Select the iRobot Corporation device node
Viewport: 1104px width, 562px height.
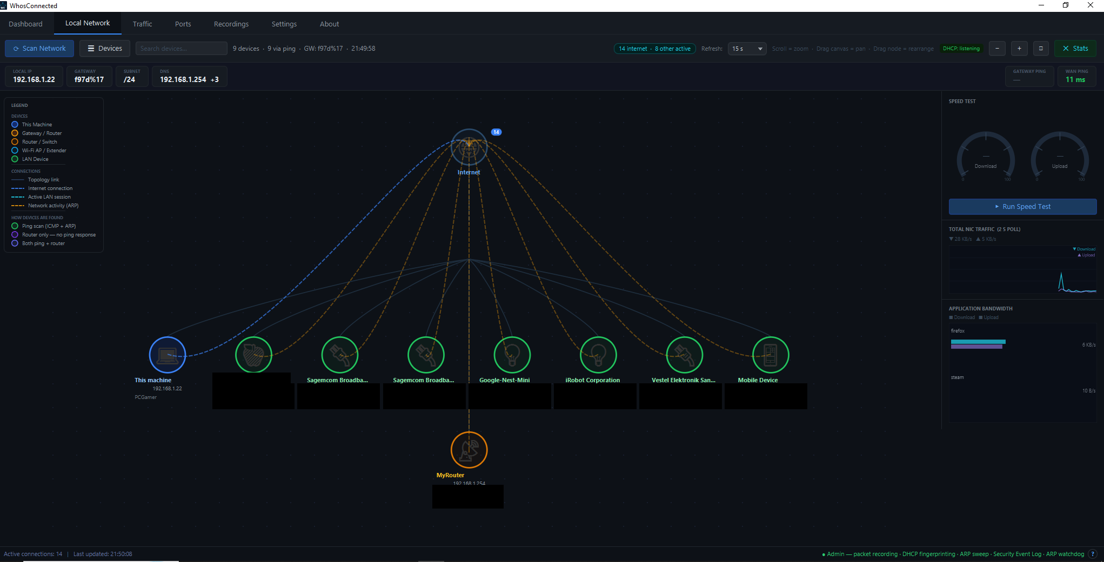click(598, 355)
